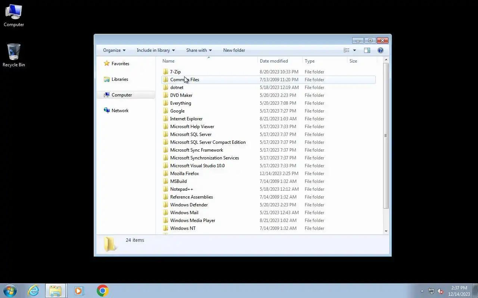This screenshot has height=298, width=478.
Task: Click the dotnet folder icon
Action: click(x=166, y=87)
